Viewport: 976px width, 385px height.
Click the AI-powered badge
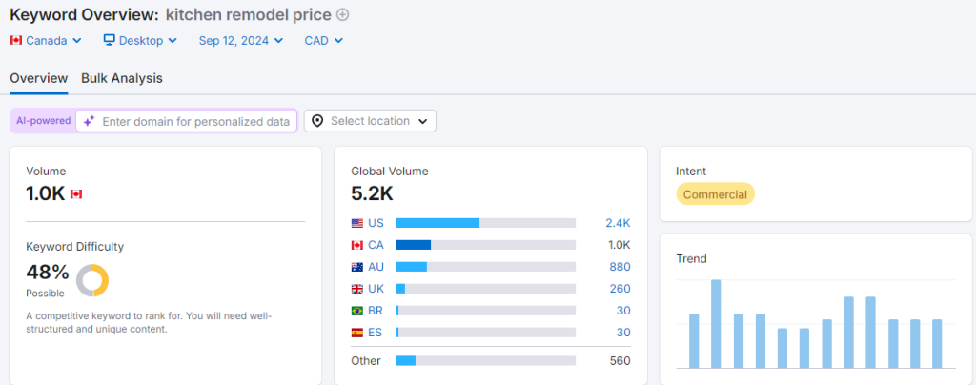43,121
